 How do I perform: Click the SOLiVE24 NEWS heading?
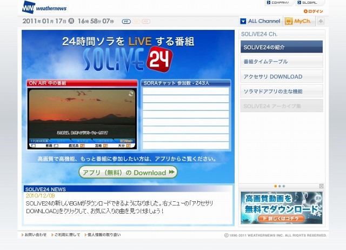[45, 189]
